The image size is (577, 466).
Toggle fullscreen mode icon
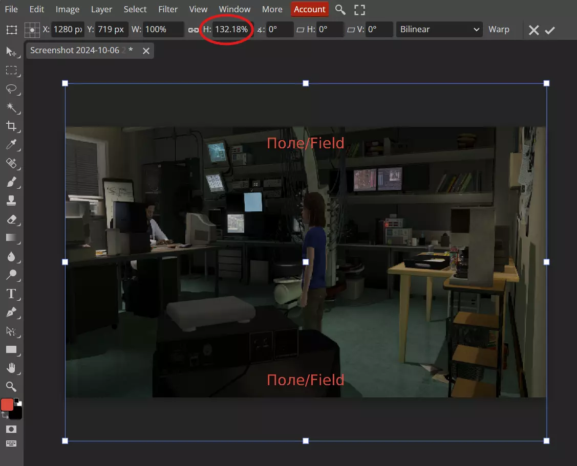tap(359, 9)
